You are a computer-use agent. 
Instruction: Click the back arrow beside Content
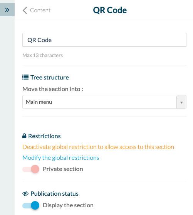coord(25,10)
